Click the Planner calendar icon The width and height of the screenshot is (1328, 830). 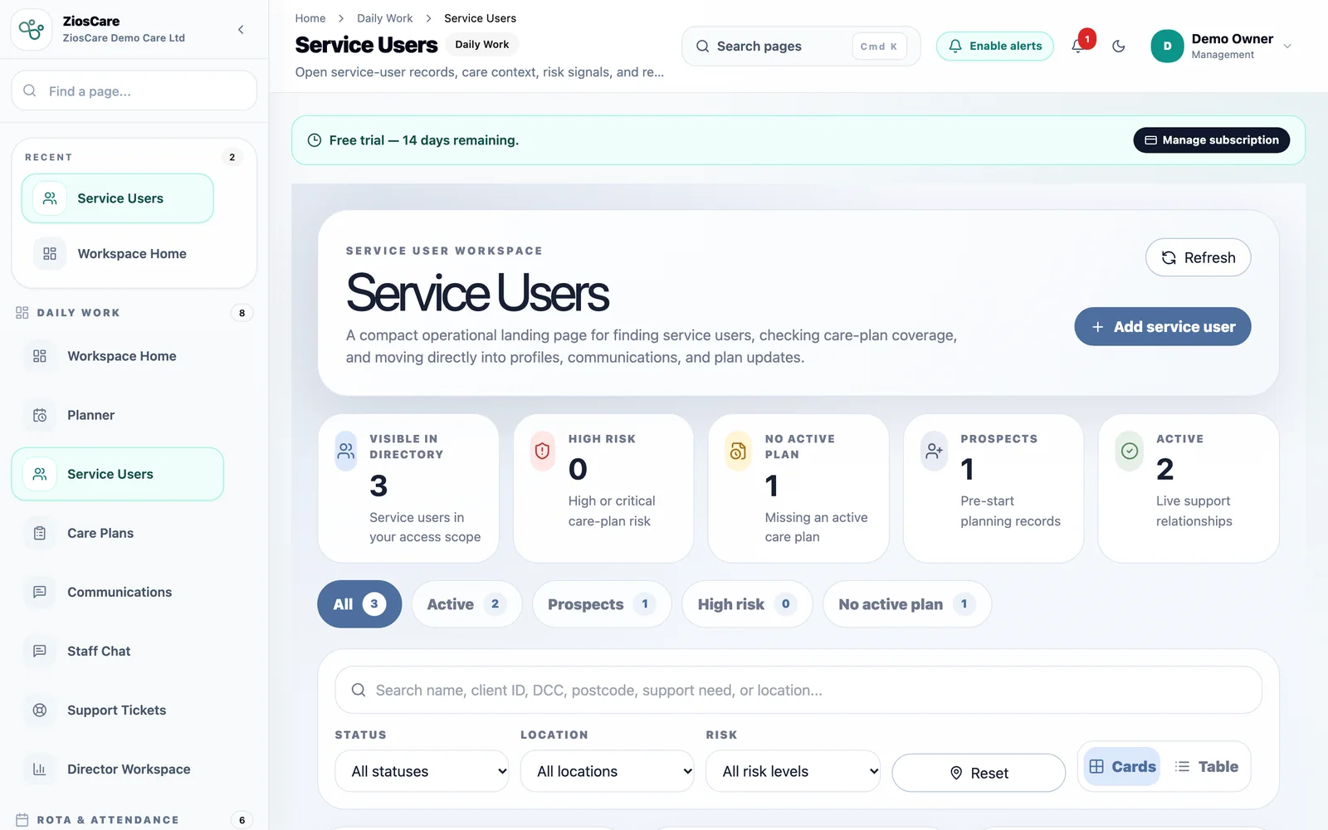[x=39, y=415]
